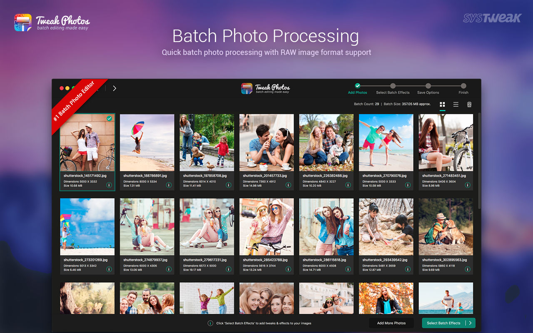Open the Save Options step
Screen dimensions: 533x333
pos(428,89)
